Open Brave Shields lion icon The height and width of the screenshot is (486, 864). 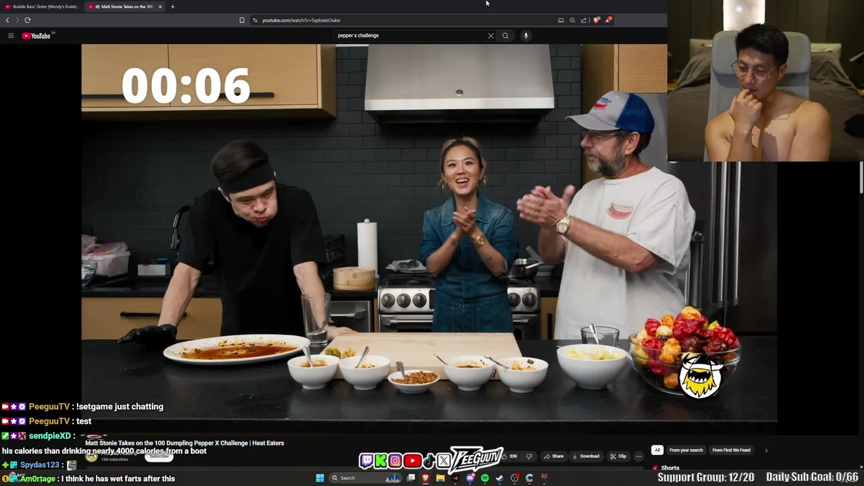pos(596,20)
